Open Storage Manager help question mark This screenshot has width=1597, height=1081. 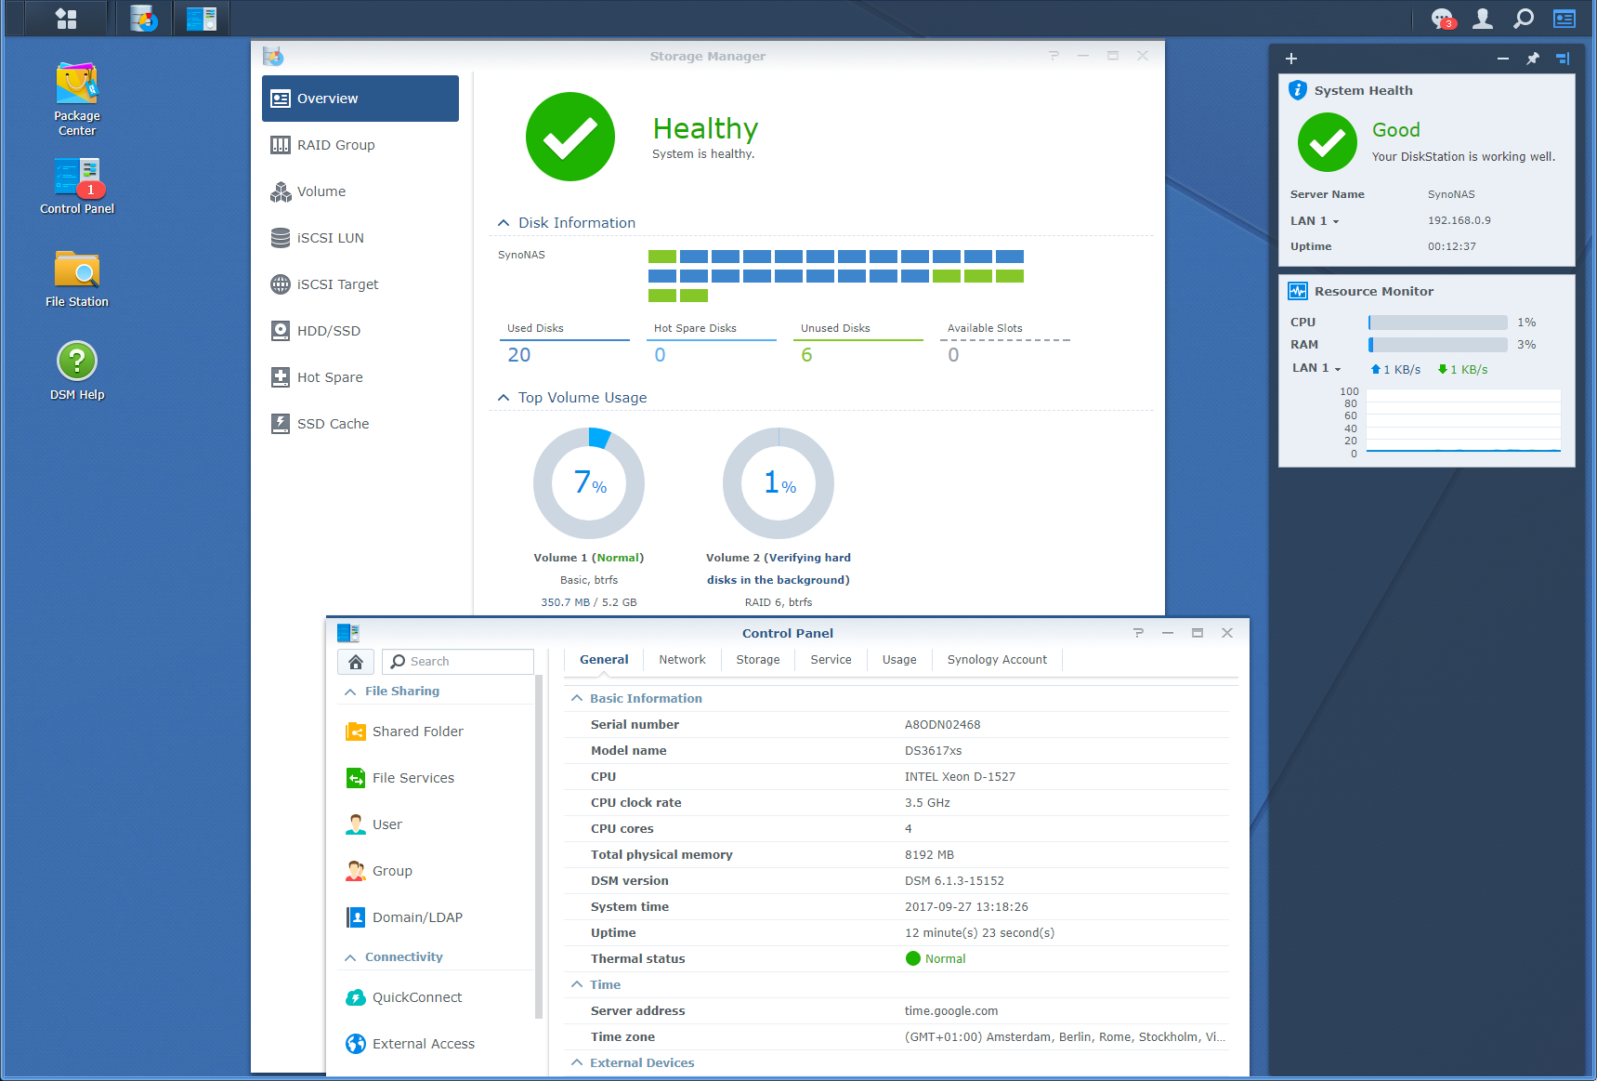click(x=1054, y=56)
